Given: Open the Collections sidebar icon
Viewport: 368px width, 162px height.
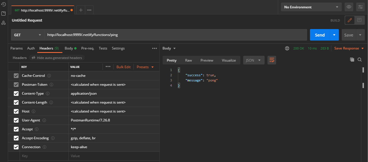Looking at the screenshot, I should tap(3, 14).
